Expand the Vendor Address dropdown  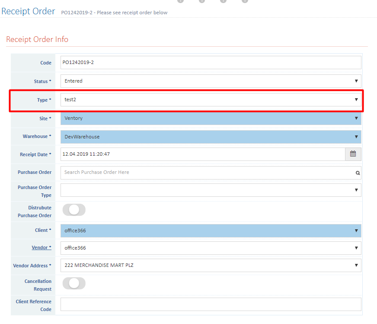point(356,265)
